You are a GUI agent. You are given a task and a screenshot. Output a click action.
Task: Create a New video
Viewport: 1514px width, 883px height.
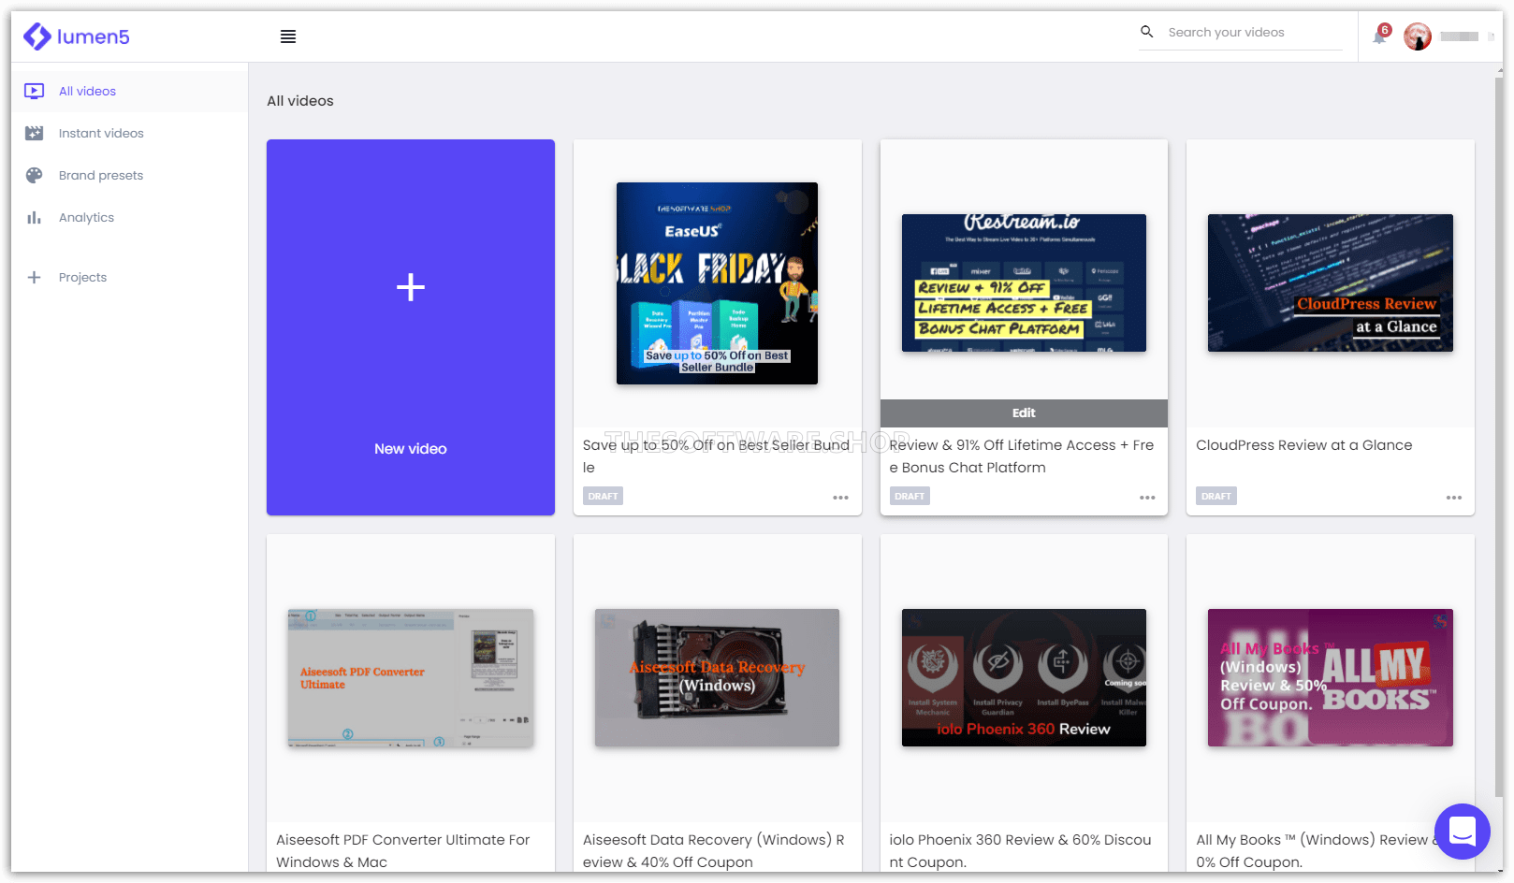click(x=410, y=327)
